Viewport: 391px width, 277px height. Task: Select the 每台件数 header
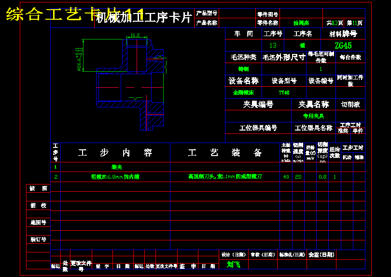click(350, 57)
